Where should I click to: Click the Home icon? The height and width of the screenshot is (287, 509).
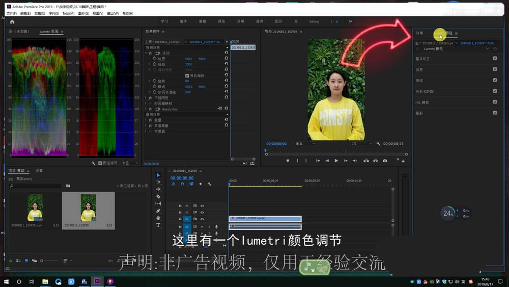[x=12, y=22]
